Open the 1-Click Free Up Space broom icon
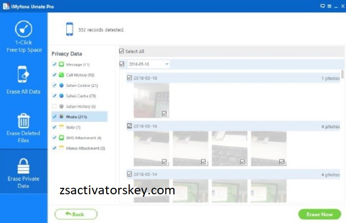This screenshot has width=346, height=223. (x=23, y=29)
